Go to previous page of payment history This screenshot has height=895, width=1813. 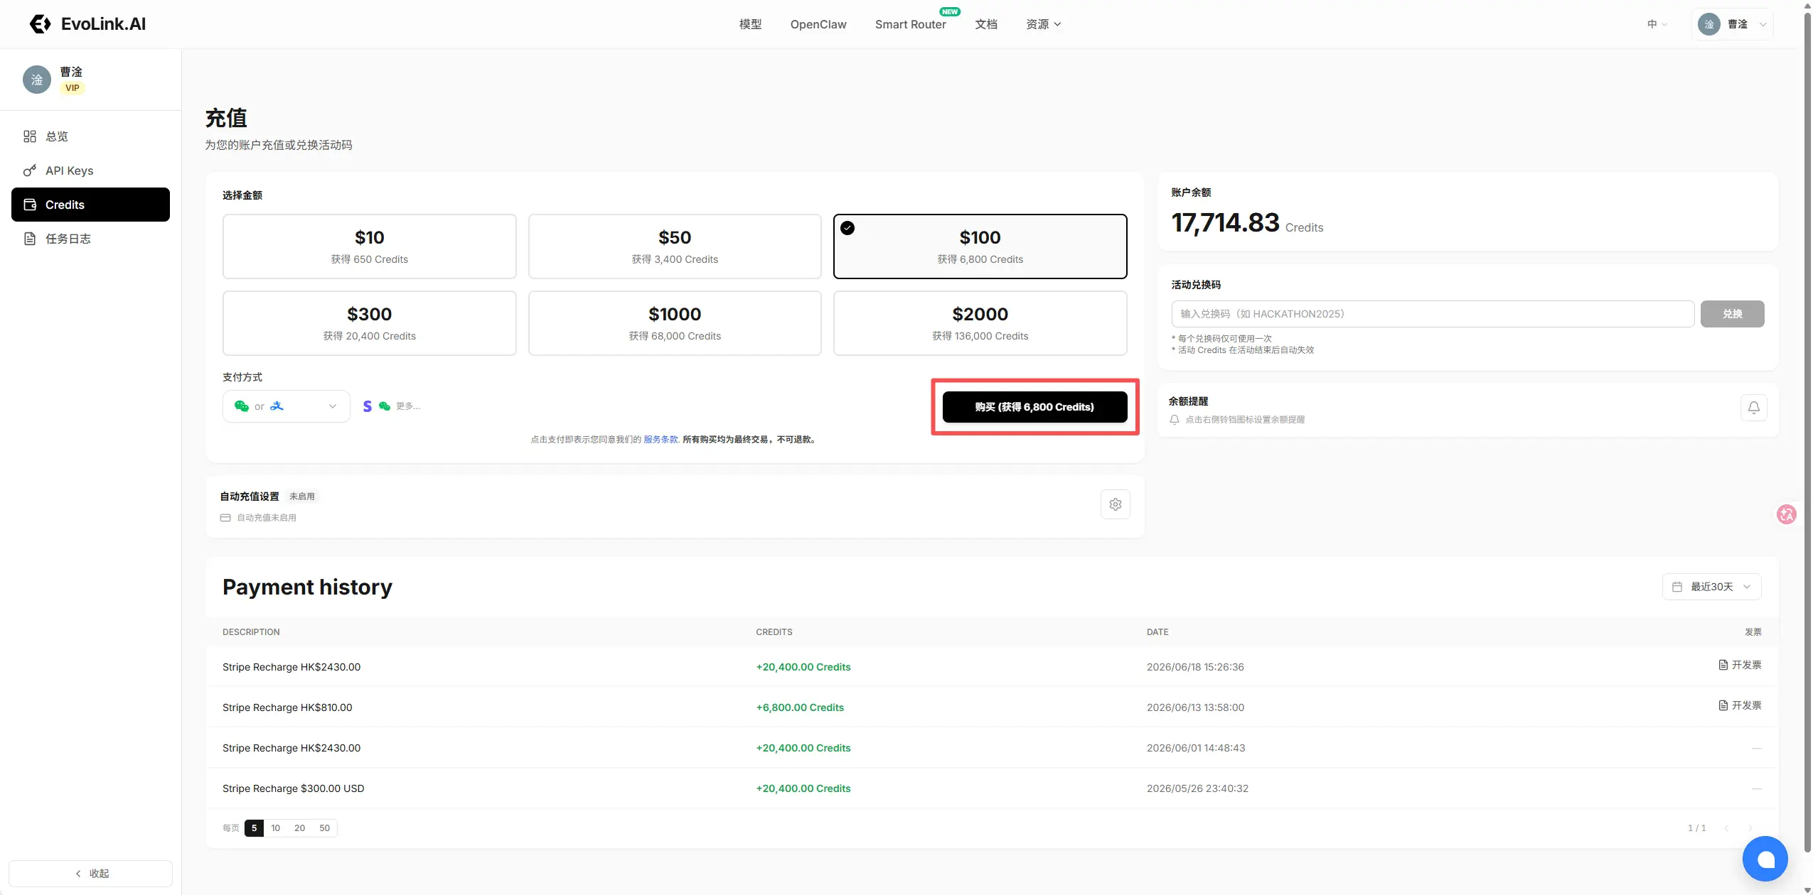pyautogui.click(x=1726, y=828)
